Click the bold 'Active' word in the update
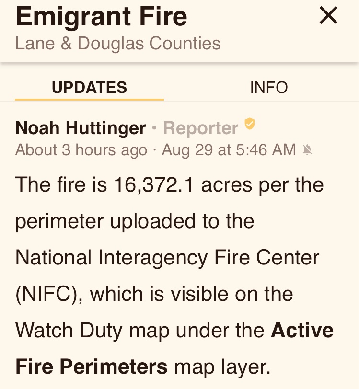The height and width of the screenshot is (389, 359). pos(302,331)
